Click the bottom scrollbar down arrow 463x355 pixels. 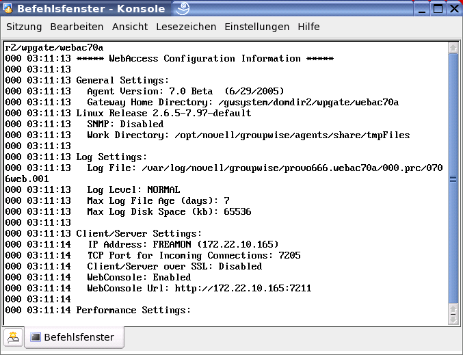pyautogui.click(x=453, y=320)
